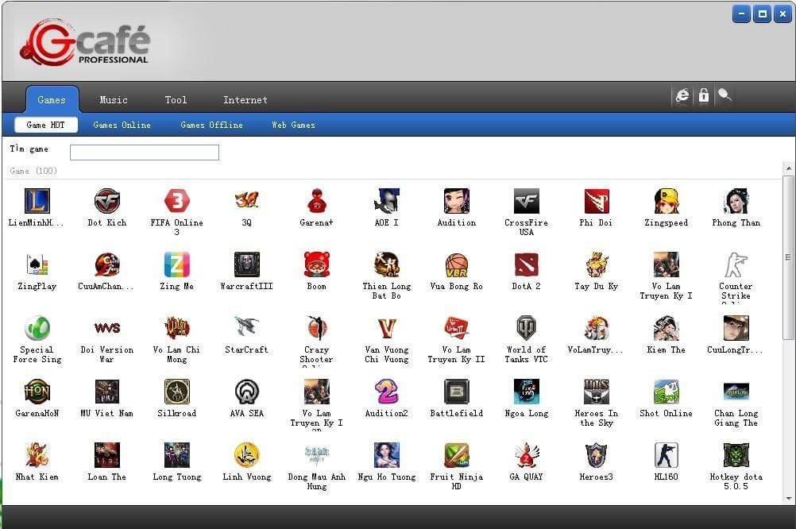Launch MU Viet Nam icon
The width and height of the screenshot is (796, 529).
click(x=107, y=392)
